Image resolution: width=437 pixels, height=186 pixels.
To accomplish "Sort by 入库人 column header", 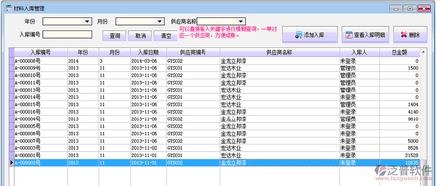I will pyautogui.click(x=359, y=52).
